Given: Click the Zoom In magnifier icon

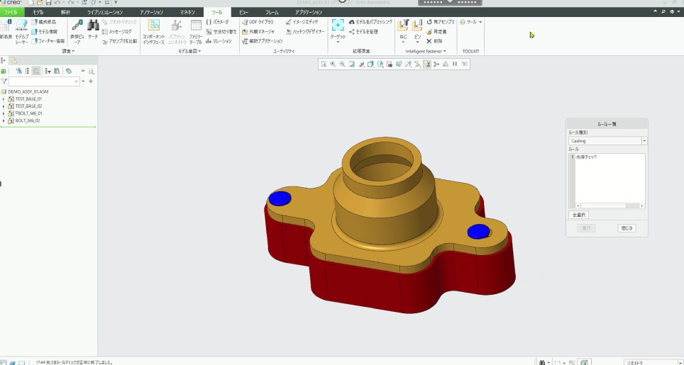Looking at the screenshot, I should (x=333, y=64).
